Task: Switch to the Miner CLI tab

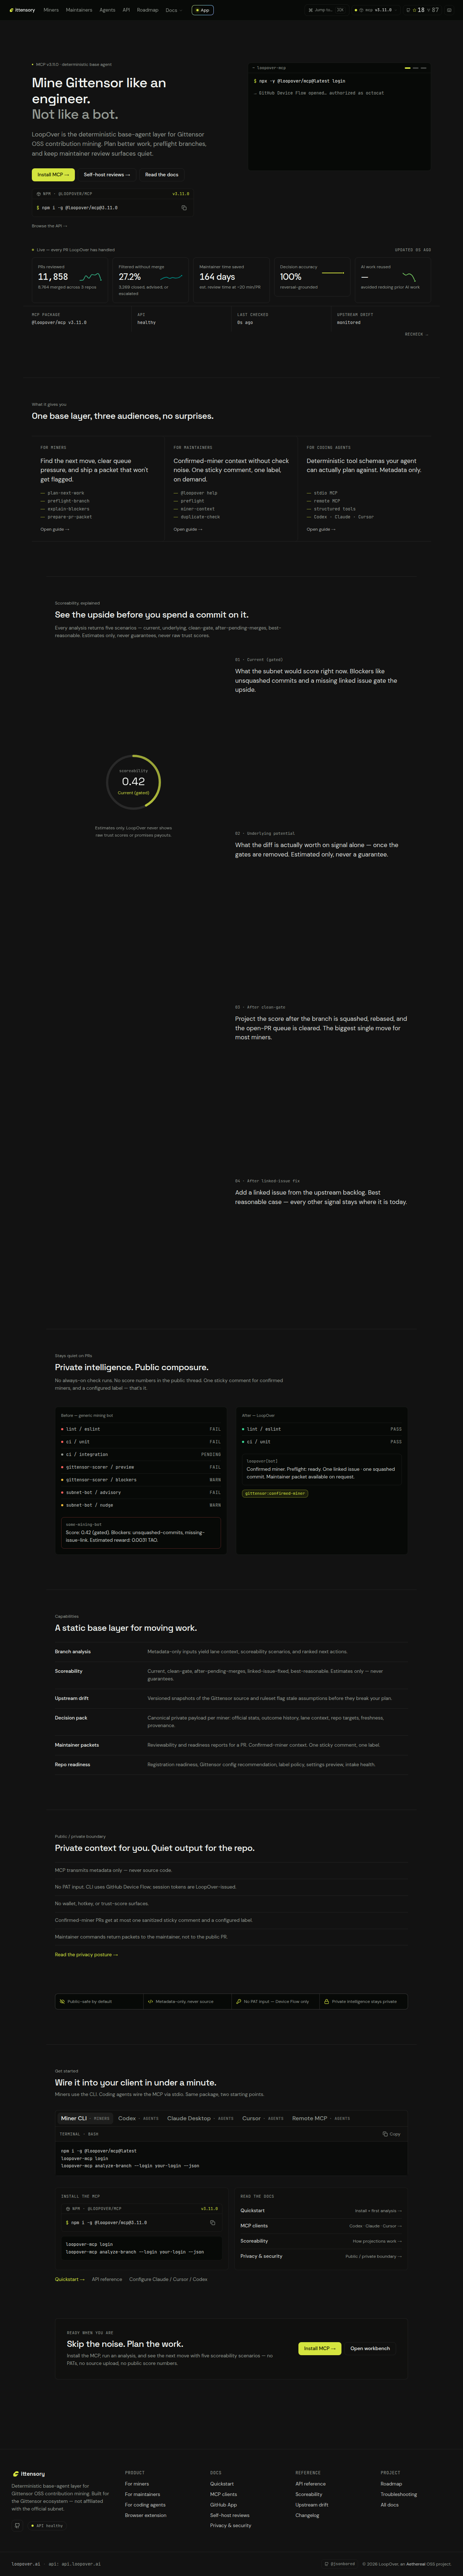Action: coord(85,2118)
